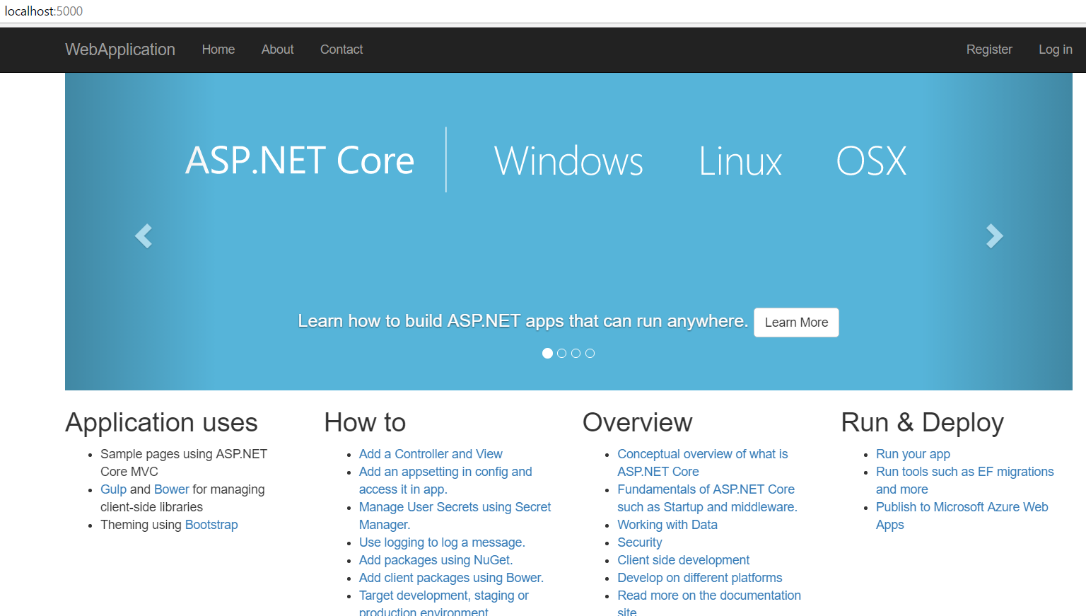The image size is (1086, 616).
Task: Open the WebApplication brand link
Action: click(120, 50)
